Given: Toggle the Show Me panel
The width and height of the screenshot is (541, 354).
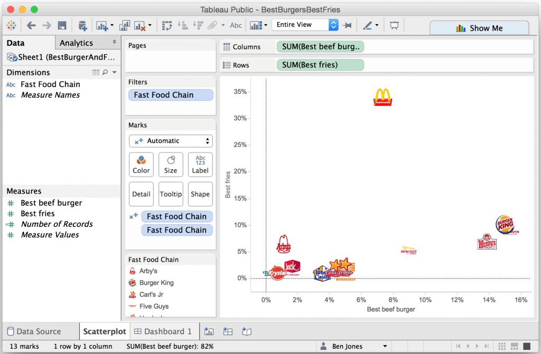Looking at the screenshot, I should point(479,28).
